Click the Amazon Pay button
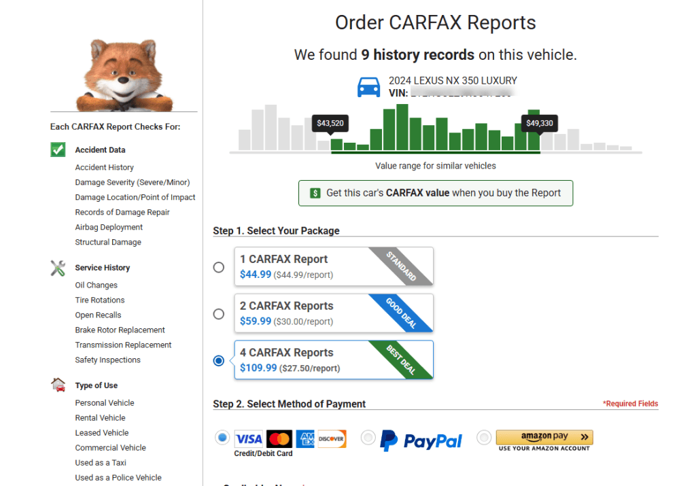 point(544,437)
